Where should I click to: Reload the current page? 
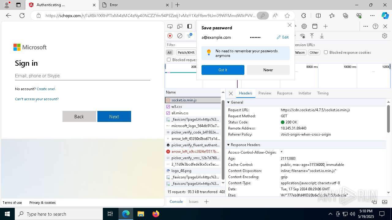pyautogui.click(x=22, y=16)
